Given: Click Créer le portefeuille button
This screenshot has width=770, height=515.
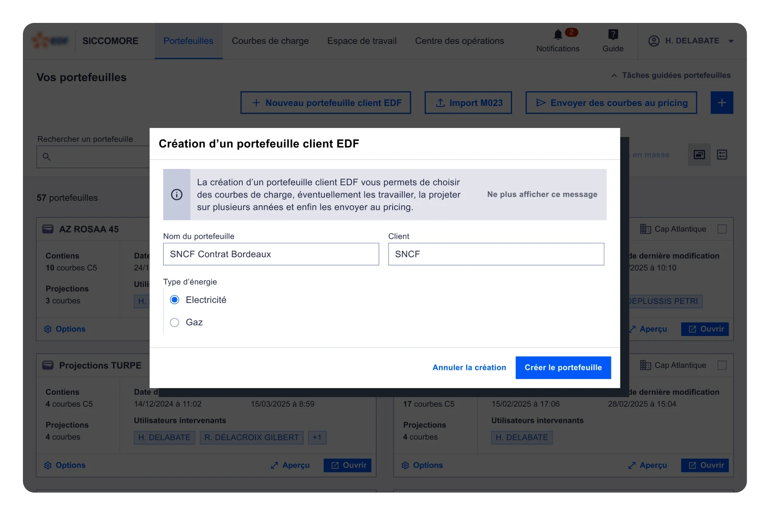Looking at the screenshot, I should click(563, 368).
